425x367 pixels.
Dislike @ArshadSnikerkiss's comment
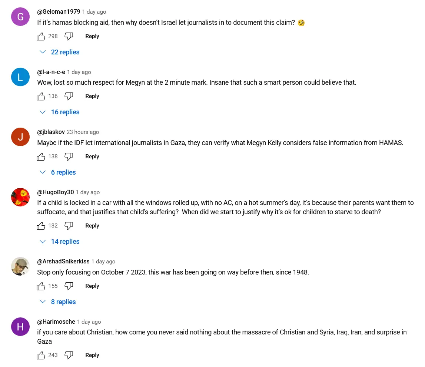tap(69, 286)
